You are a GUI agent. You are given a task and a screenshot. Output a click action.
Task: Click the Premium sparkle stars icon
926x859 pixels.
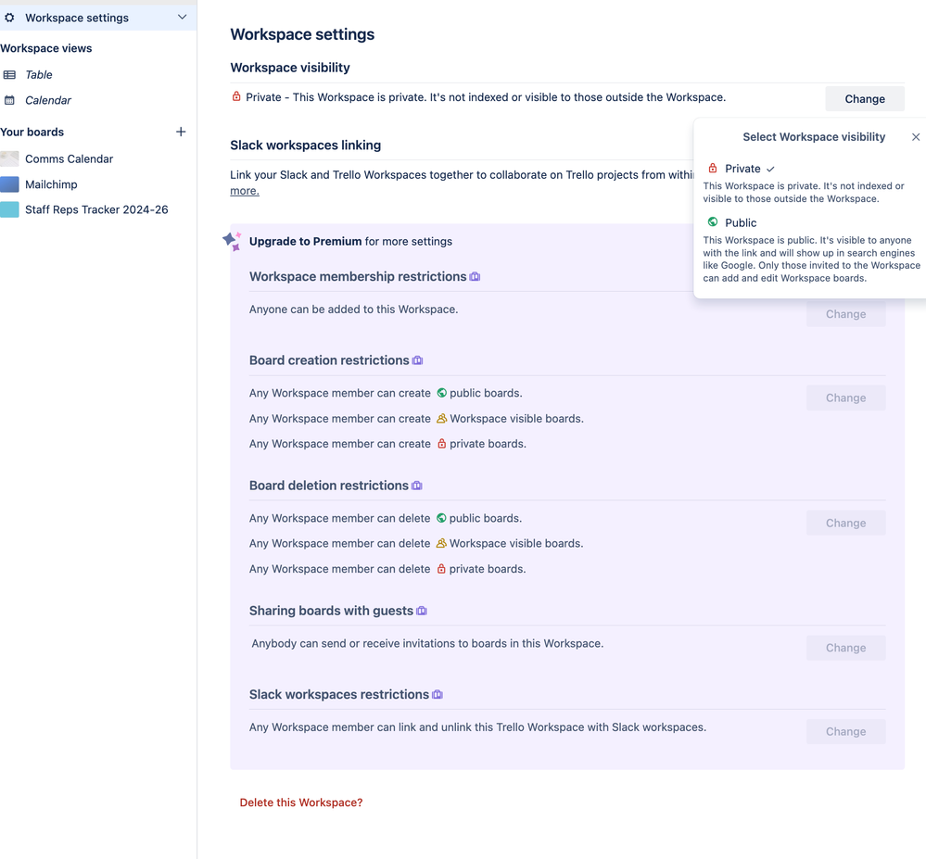tap(232, 241)
